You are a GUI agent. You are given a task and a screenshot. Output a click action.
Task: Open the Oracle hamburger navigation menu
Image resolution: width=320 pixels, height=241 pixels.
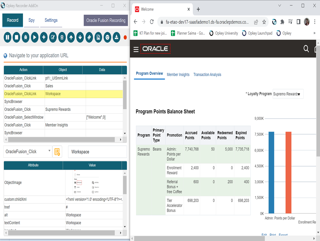click(x=136, y=49)
